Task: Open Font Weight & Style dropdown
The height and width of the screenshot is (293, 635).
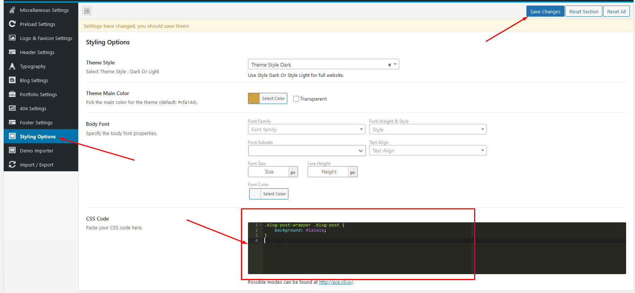Action: point(428,129)
